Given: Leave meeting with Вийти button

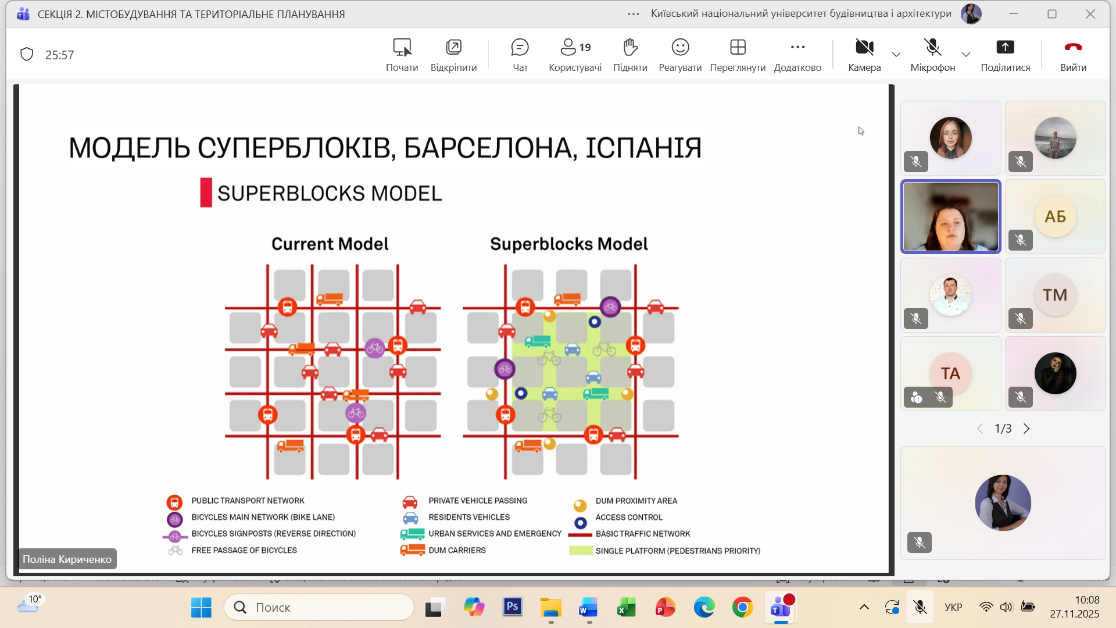Looking at the screenshot, I should point(1073,55).
